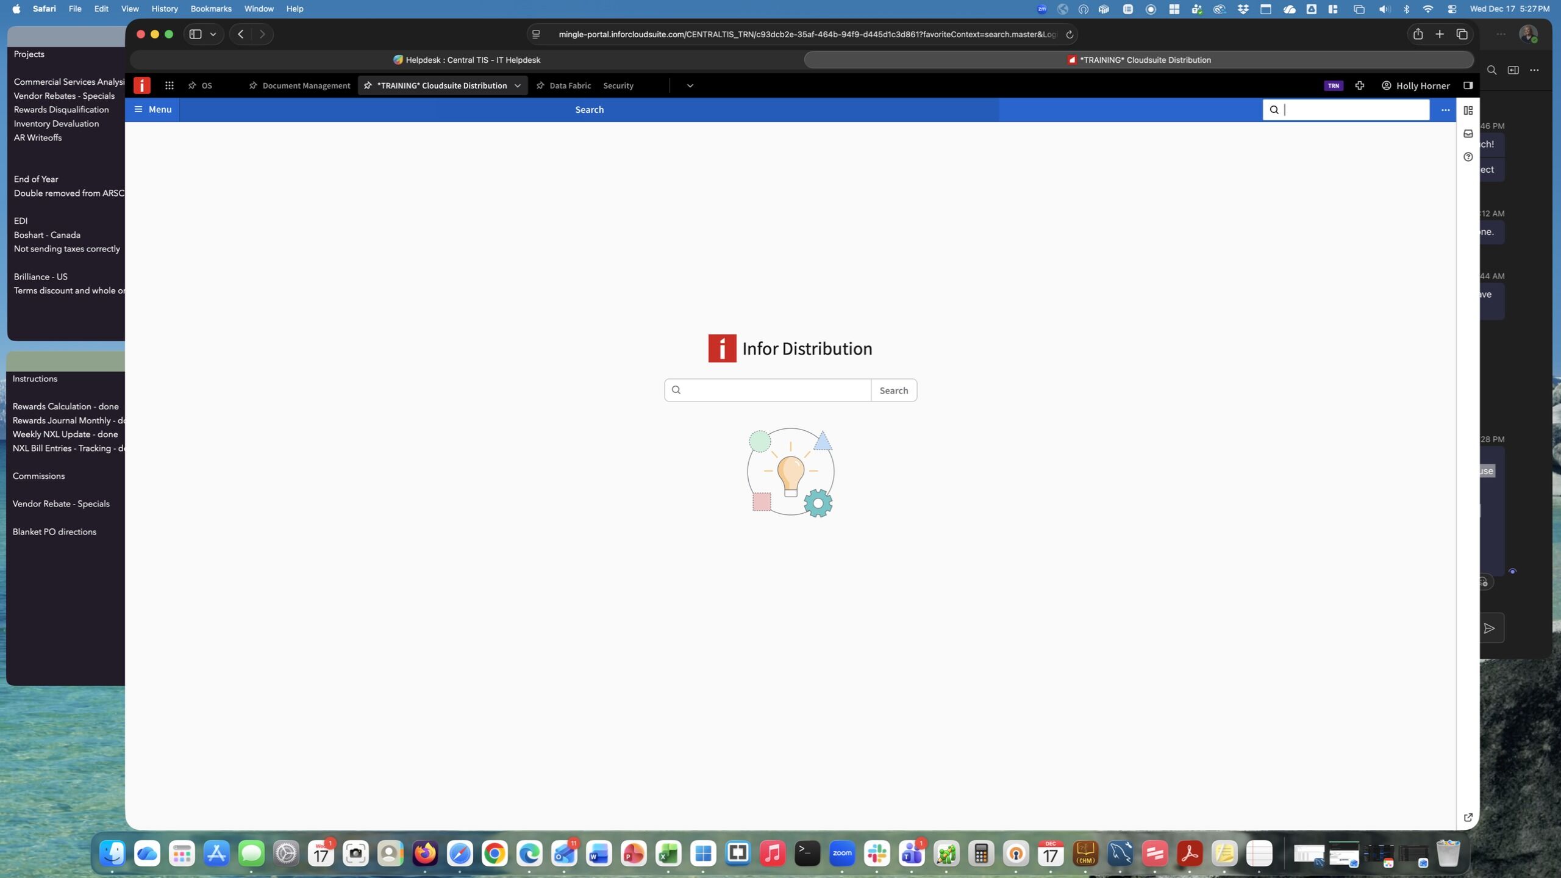This screenshot has height=878, width=1561.
Task: Open the inbox tray icon in right rail
Action: tap(1468, 134)
